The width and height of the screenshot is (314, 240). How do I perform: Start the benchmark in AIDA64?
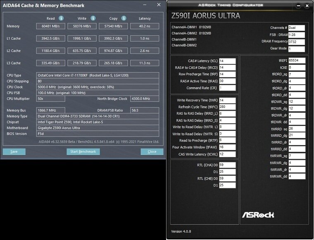pos(83,152)
